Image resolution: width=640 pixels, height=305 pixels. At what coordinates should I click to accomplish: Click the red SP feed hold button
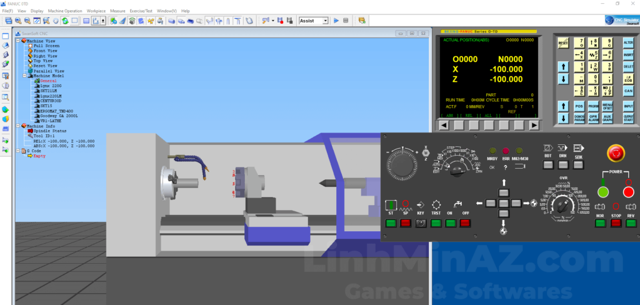tap(405, 223)
